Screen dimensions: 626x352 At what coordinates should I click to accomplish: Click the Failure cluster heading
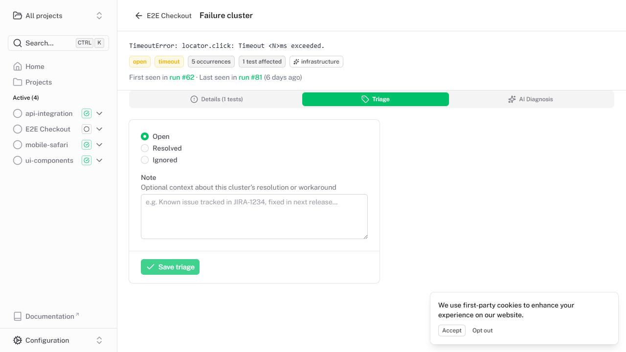tap(226, 16)
